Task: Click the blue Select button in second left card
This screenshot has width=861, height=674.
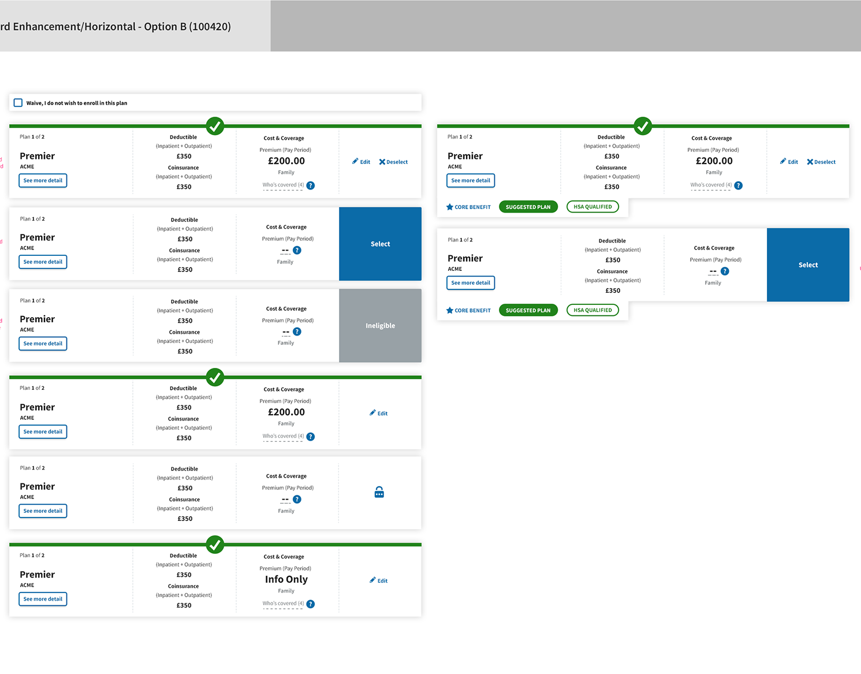Action: (380, 244)
